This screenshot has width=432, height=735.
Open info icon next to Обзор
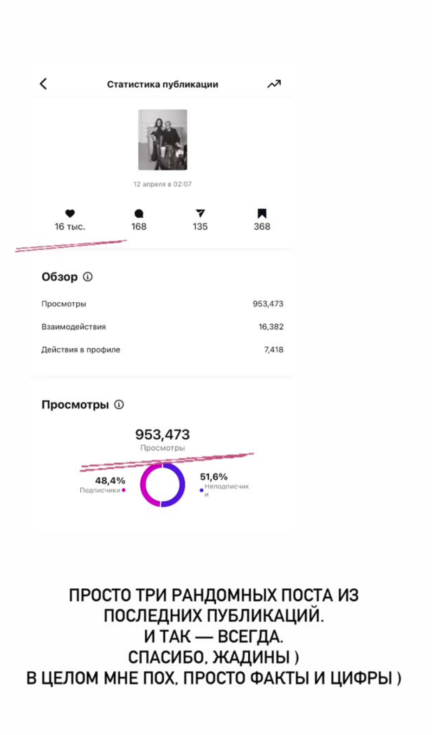(x=88, y=277)
